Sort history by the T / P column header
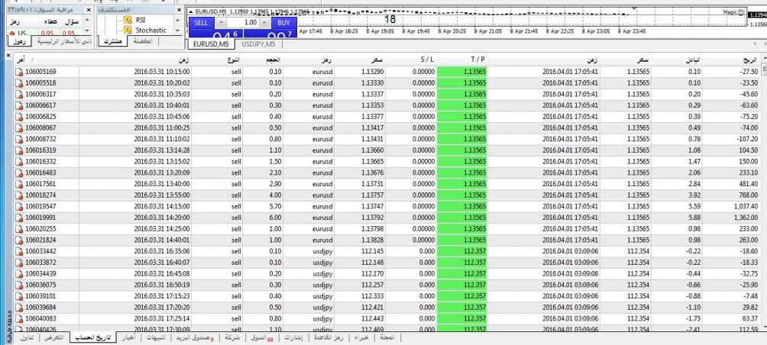767x345 pixels. click(480, 58)
